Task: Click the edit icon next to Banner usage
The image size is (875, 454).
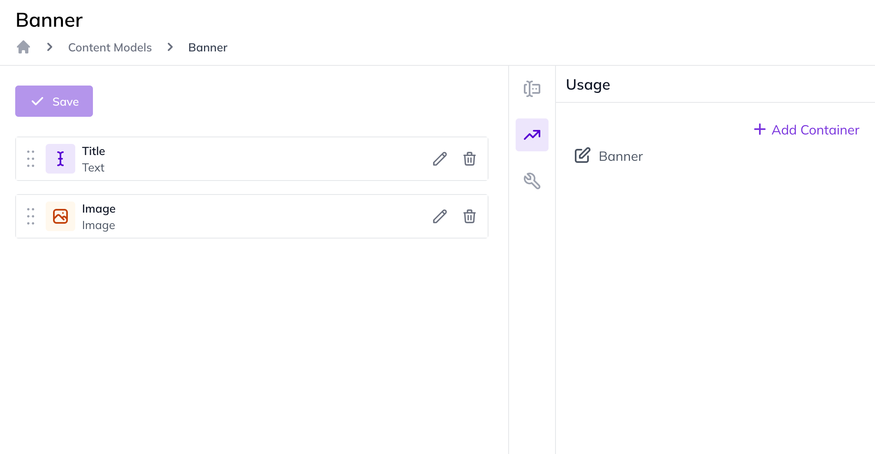Action: (x=582, y=155)
